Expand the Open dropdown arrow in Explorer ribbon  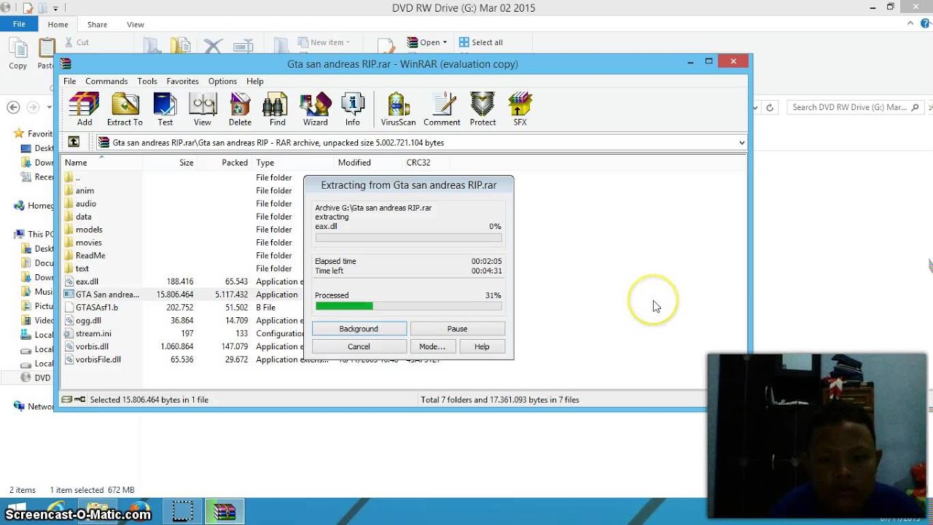tap(445, 42)
